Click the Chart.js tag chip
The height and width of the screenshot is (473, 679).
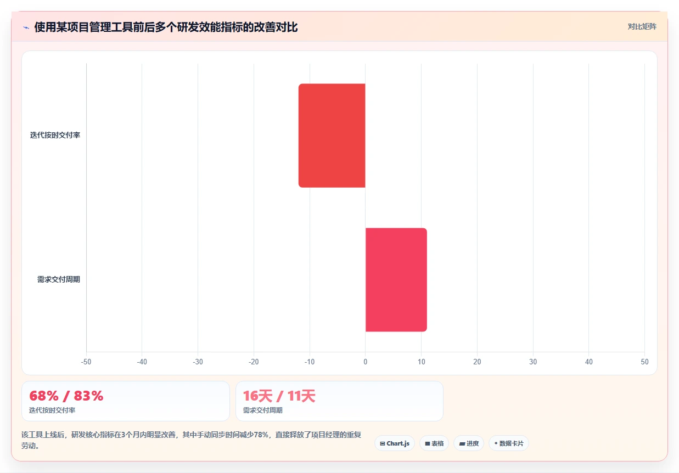click(395, 443)
